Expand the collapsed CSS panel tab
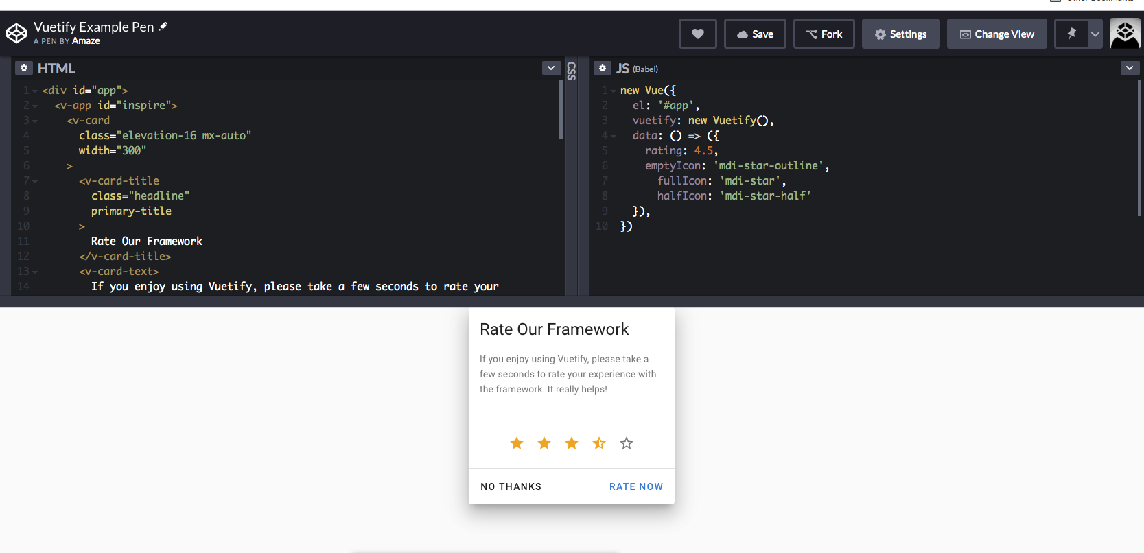The image size is (1144, 553). [x=572, y=71]
